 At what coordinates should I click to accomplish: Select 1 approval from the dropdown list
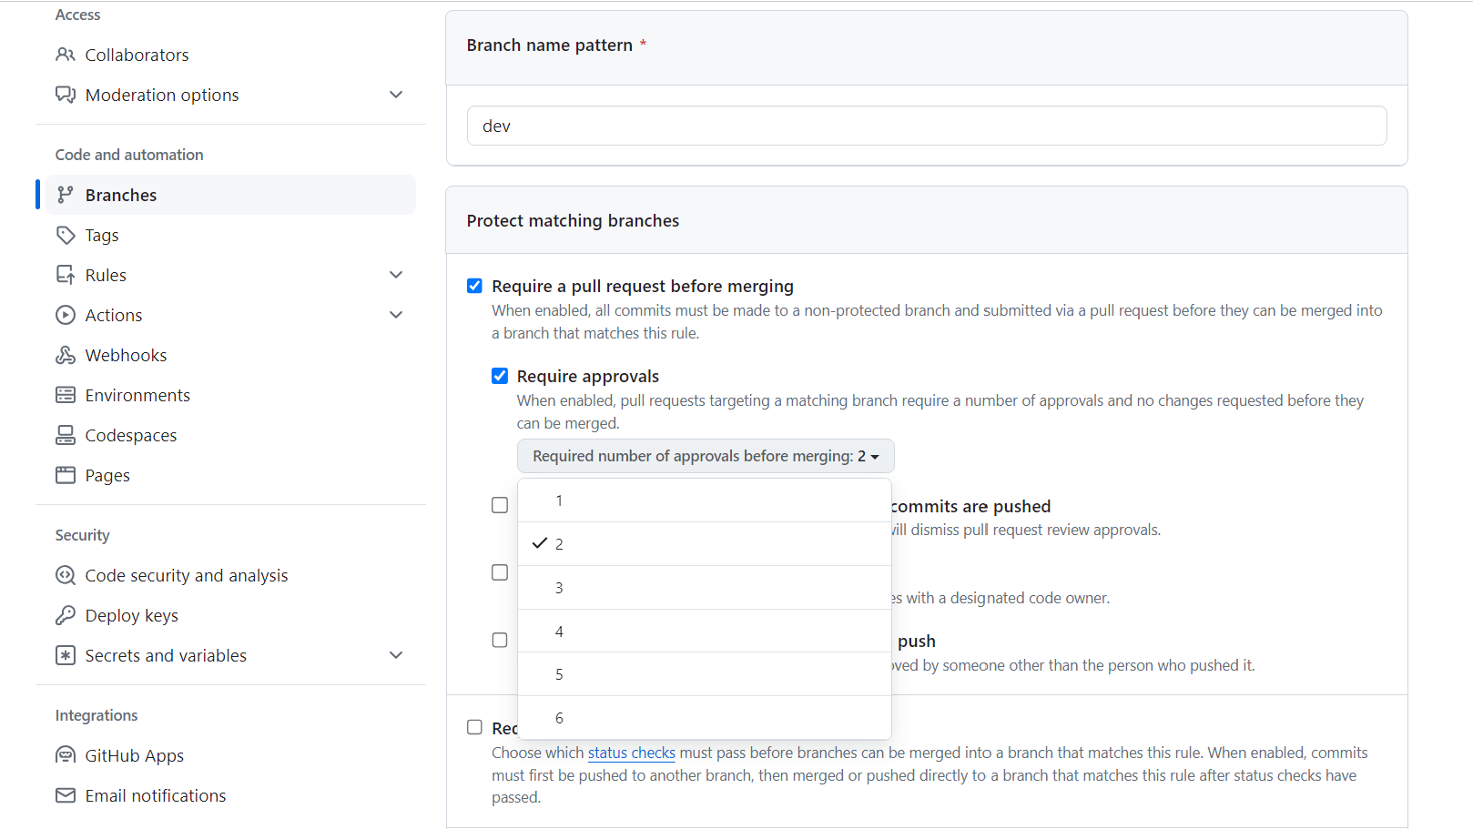[705, 500]
